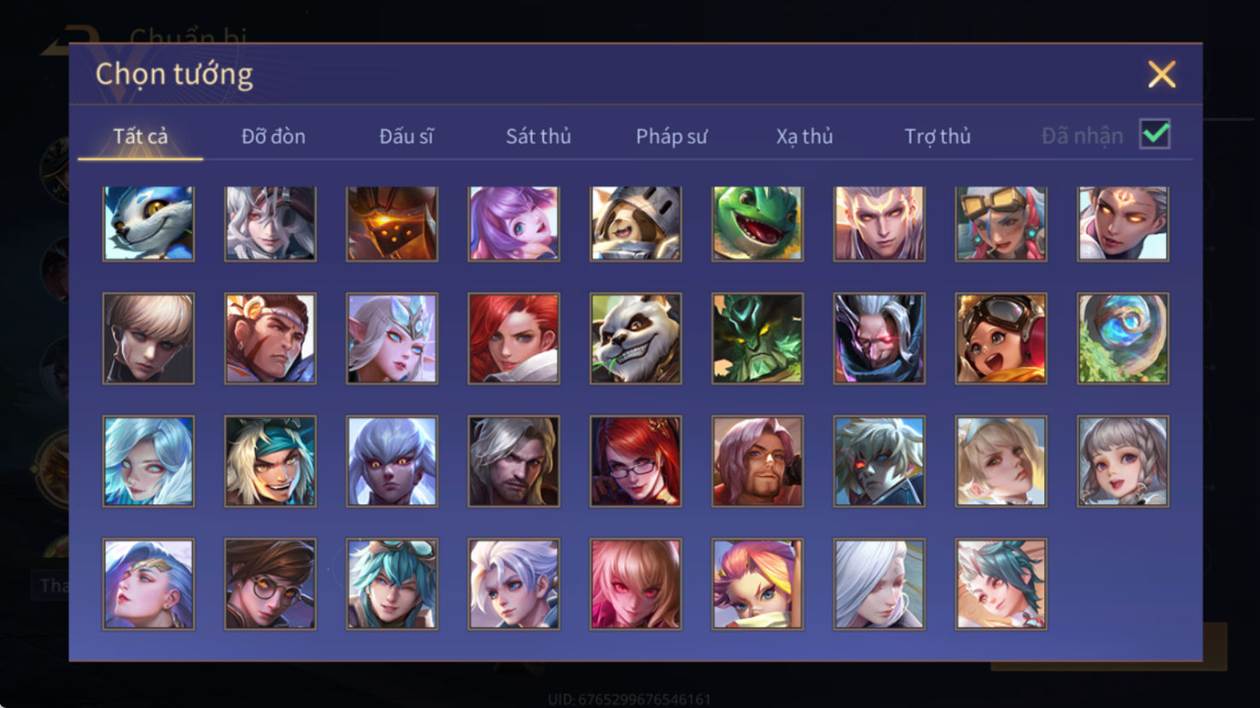Screen dimensions: 1260x708
Task: Filter heroes by Trợ thủ
Action: (938, 136)
